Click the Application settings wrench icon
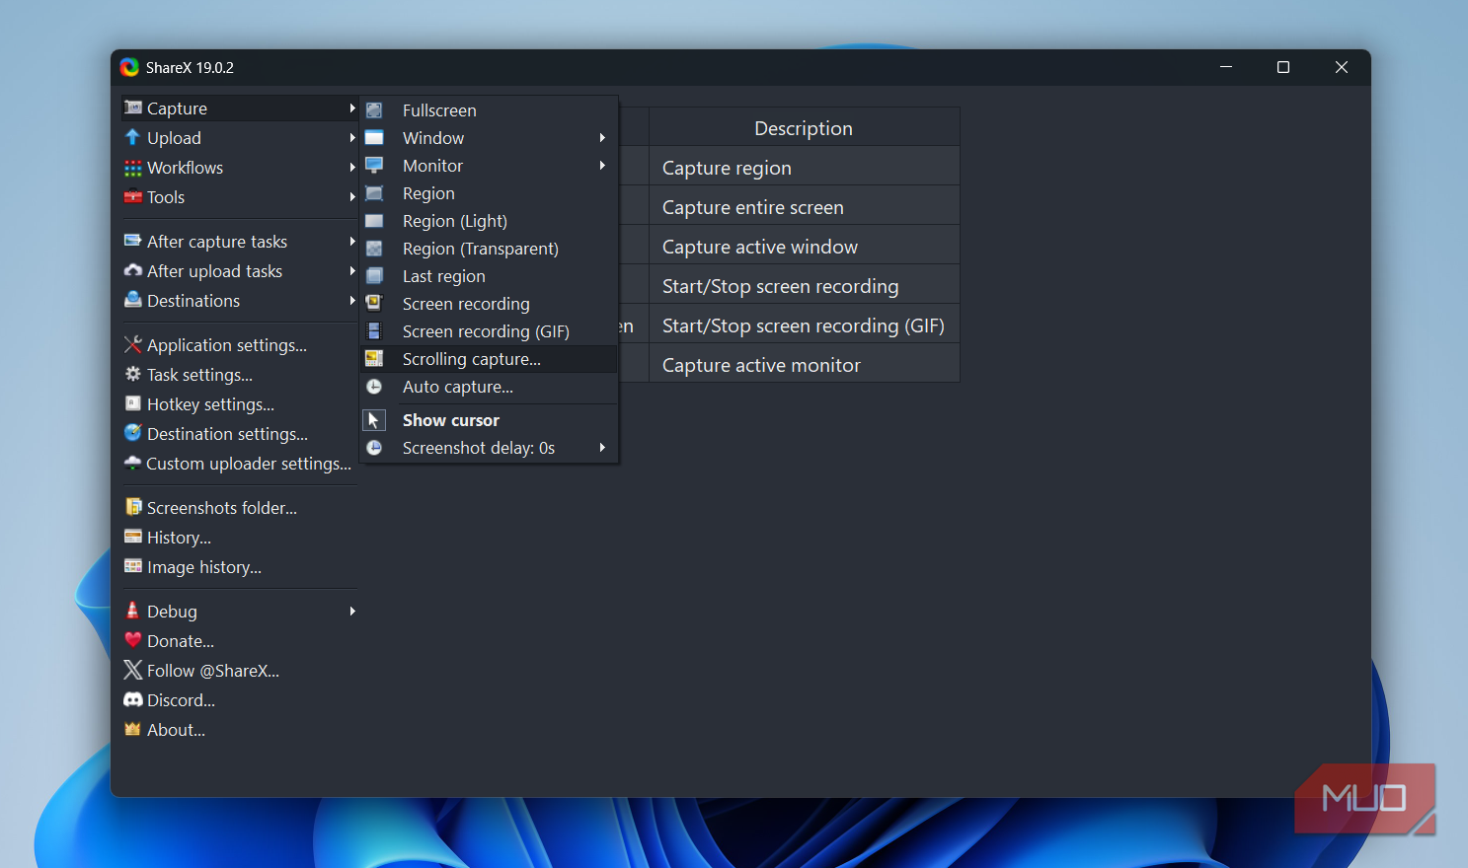Viewport: 1468px width, 868px height. click(x=132, y=344)
